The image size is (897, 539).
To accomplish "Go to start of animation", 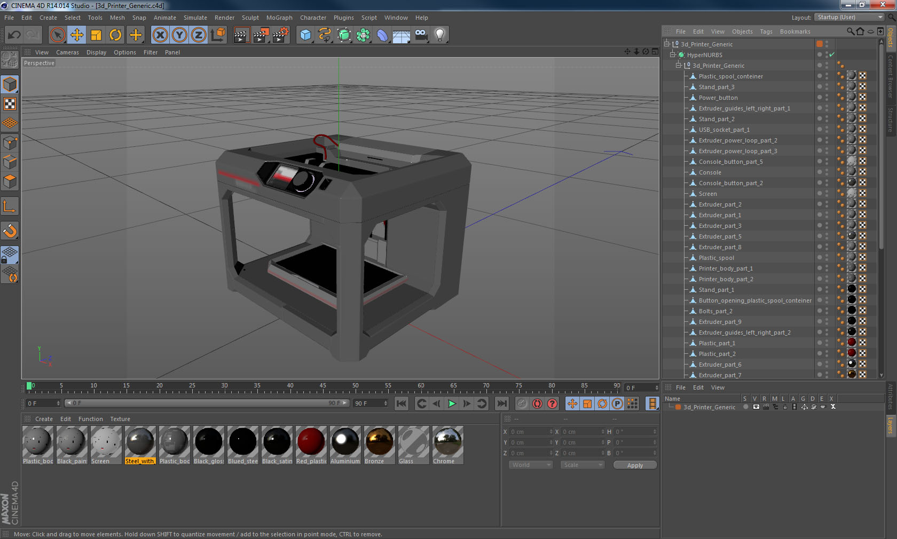I will 402,403.
